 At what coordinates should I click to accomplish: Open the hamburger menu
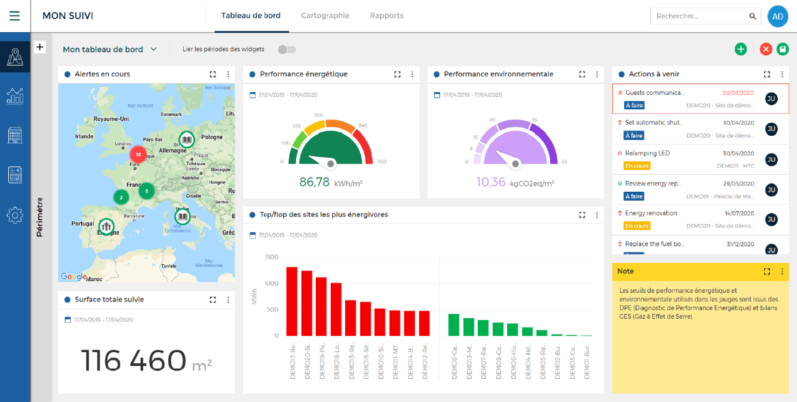(x=14, y=16)
